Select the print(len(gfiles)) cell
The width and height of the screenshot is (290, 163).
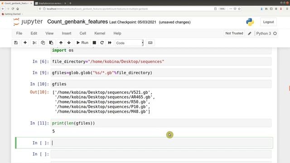tap(161, 123)
